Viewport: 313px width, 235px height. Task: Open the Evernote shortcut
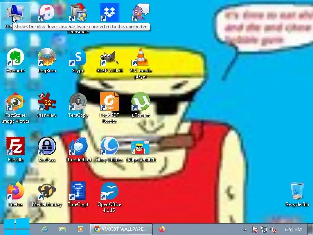(x=16, y=61)
